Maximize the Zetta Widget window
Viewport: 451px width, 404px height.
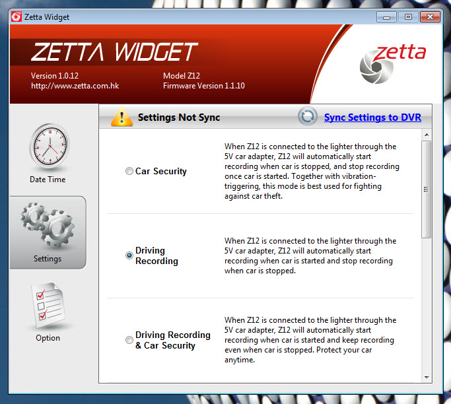(408, 17)
